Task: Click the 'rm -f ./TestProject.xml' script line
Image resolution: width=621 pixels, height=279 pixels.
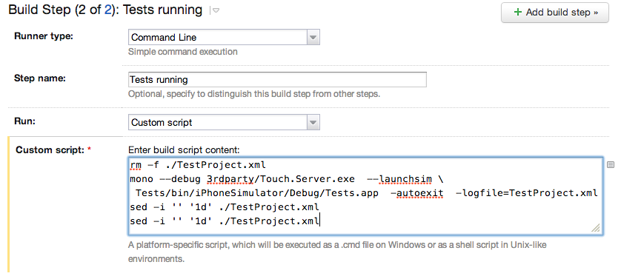Action: [x=198, y=165]
